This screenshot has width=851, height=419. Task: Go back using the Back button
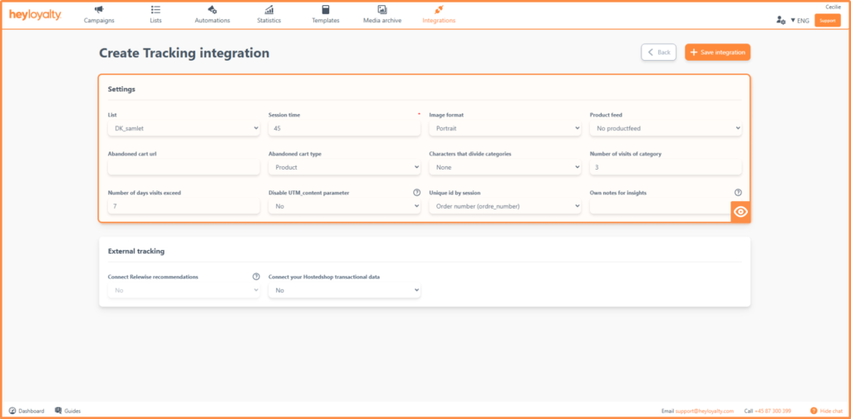(x=658, y=52)
